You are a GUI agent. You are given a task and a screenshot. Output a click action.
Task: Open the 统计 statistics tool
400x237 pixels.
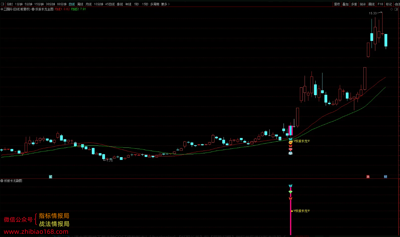363,4
